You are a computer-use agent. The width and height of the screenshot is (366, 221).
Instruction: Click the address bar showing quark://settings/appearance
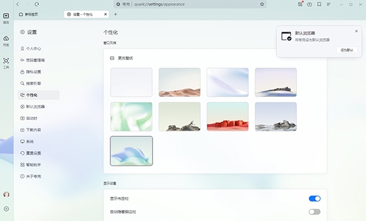190,4
